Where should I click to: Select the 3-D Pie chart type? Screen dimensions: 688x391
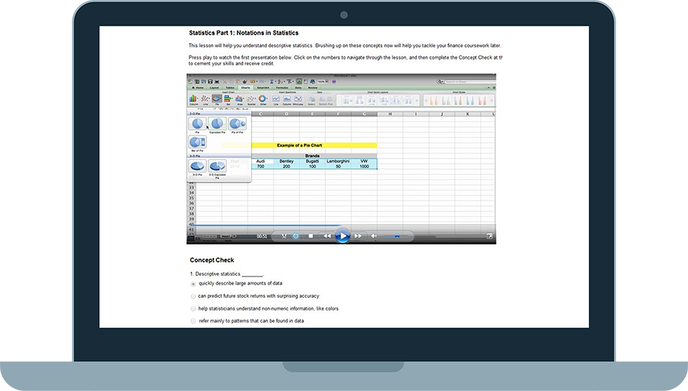(x=198, y=166)
